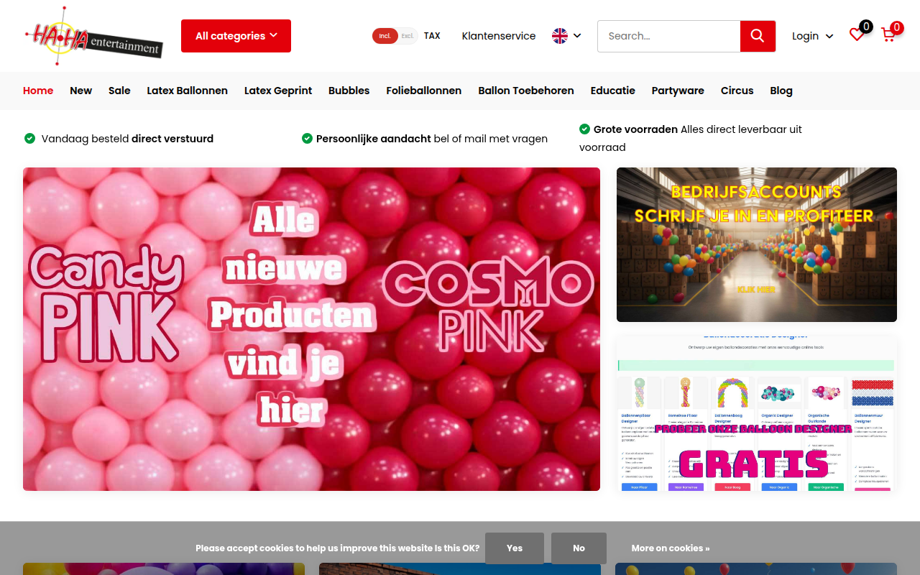
Task: Click the 'Persoonlijke aandacht' text
Action: pos(373,139)
